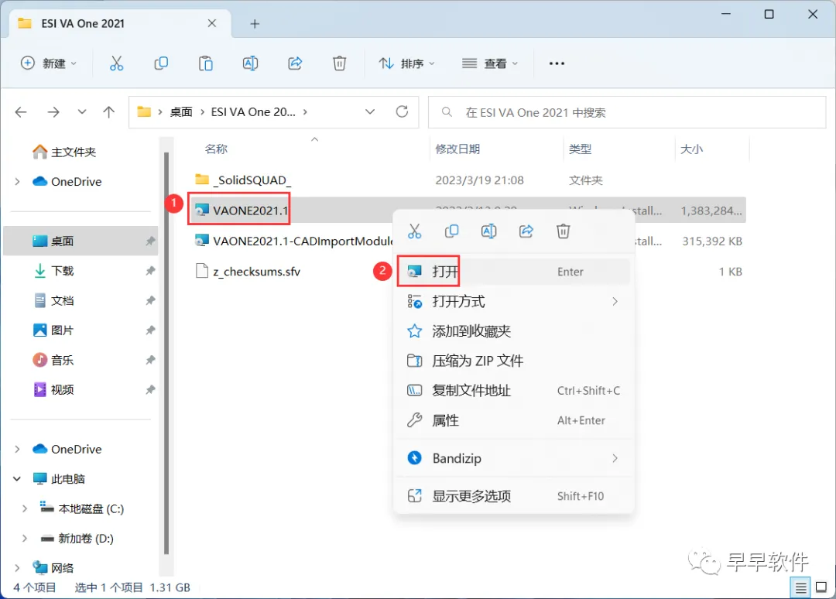
Task: Open the See more (three dots) toolbar menu
Action: coord(557,63)
